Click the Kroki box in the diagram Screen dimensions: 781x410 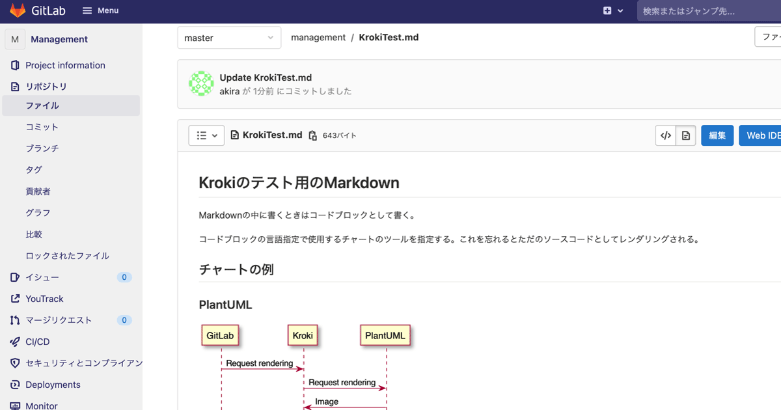tap(303, 336)
